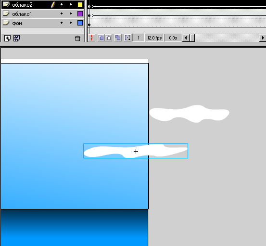Click the timeline scrollbar thumb
Viewport: 266px width, 246px height.
(192, 38)
